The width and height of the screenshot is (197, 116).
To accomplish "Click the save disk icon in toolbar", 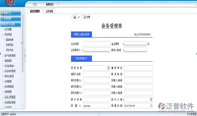I will click(x=75, y=17).
